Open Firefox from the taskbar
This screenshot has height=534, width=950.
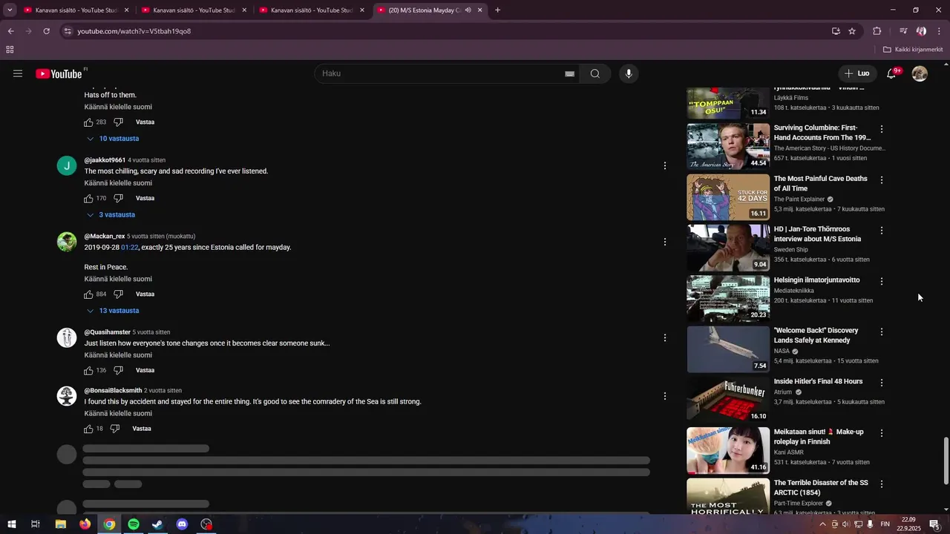click(x=85, y=524)
